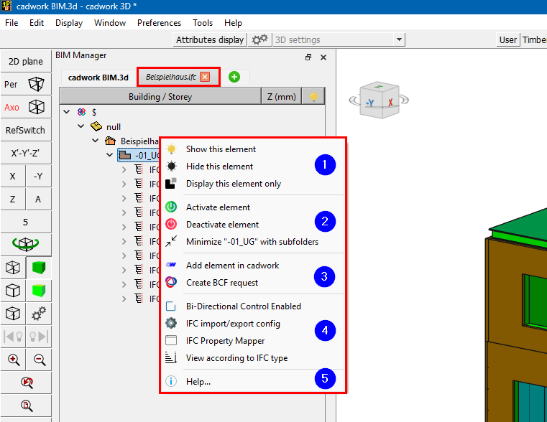Click the zoom in magnifier icon
This screenshot has width=547, height=422.
point(14,360)
